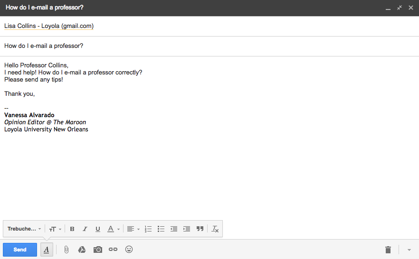Insert files using Google Drive icon
The width and height of the screenshot is (419, 259).
tap(82, 250)
